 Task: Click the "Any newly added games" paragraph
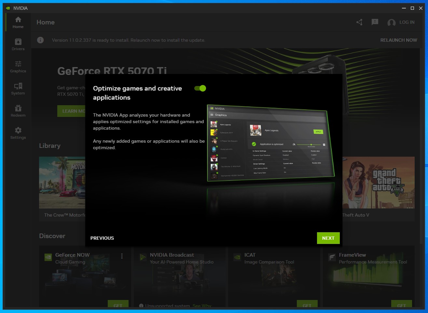pos(149,144)
